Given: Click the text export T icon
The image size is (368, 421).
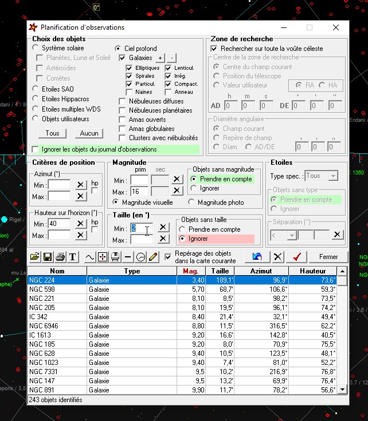Looking at the screenshot, I should pyautogui.click(x=73, y=257).
